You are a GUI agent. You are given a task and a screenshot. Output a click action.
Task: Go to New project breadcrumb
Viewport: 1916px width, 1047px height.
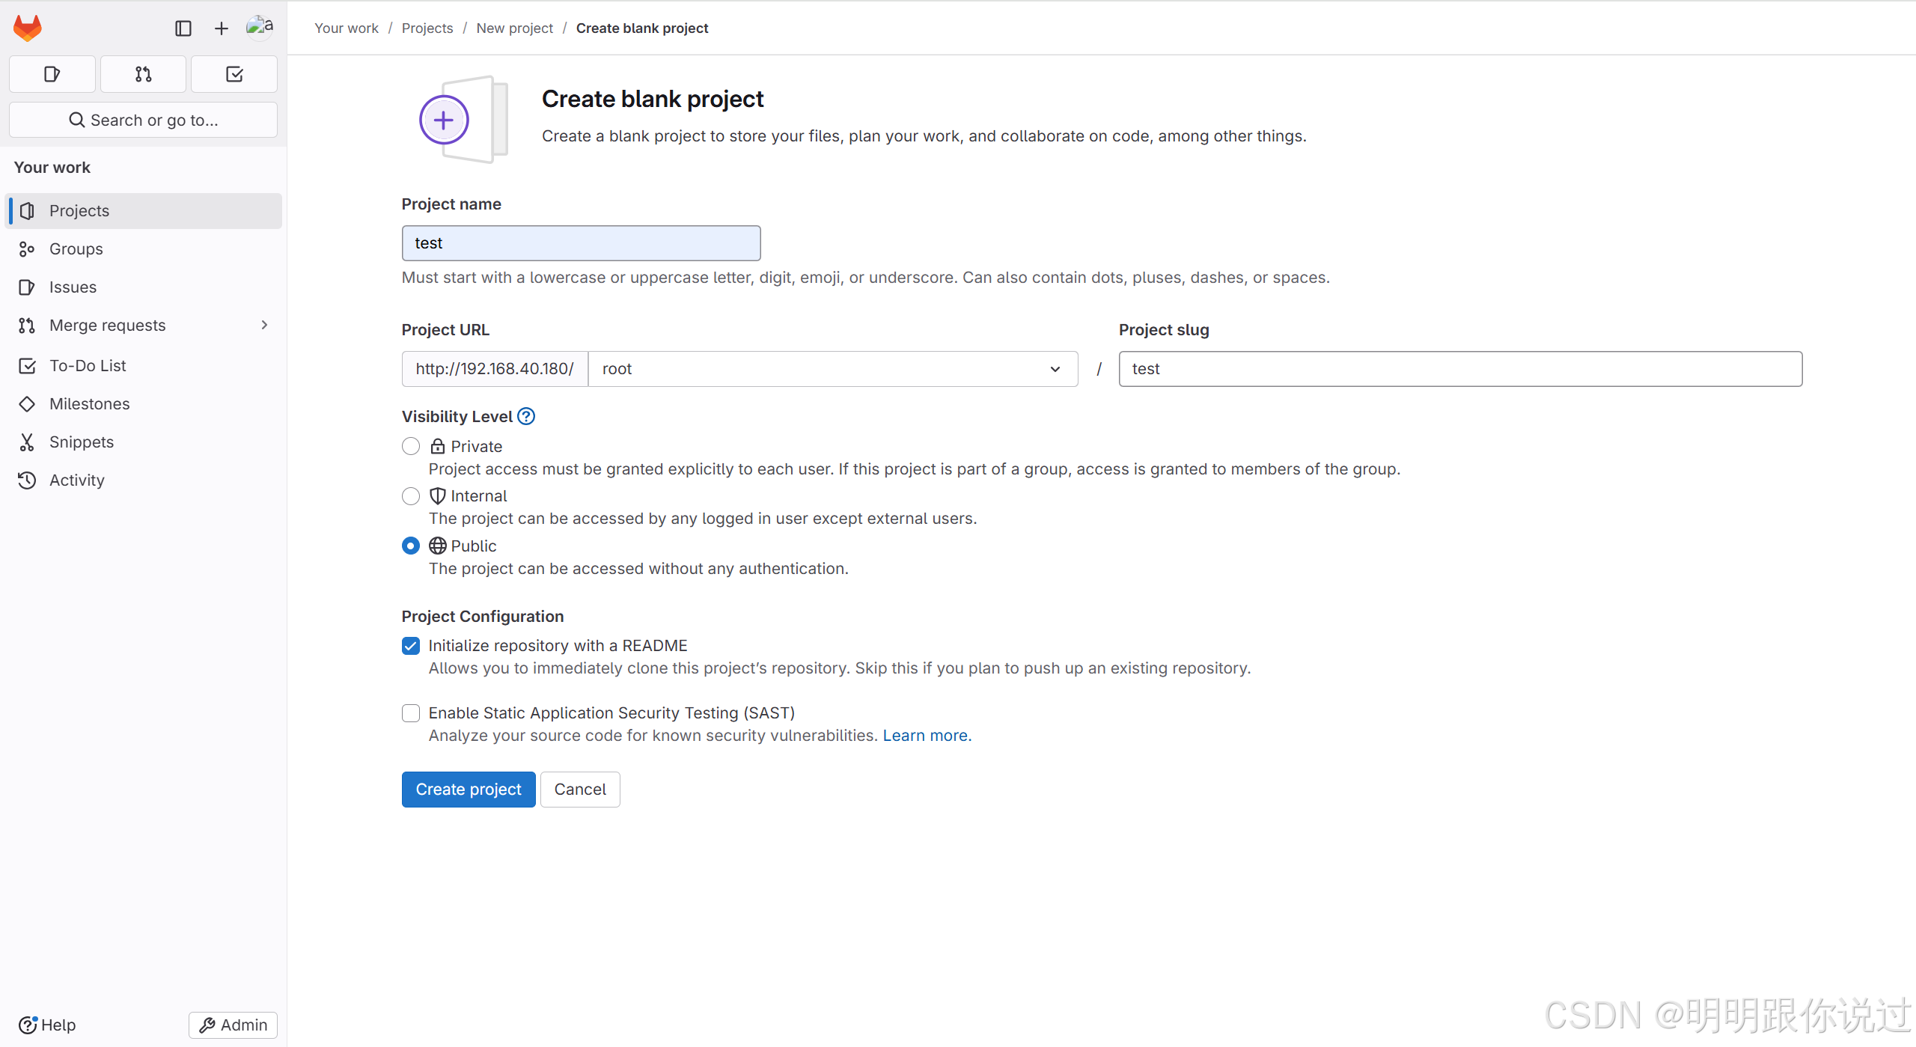pyautogui.click(x=515, y=28)
